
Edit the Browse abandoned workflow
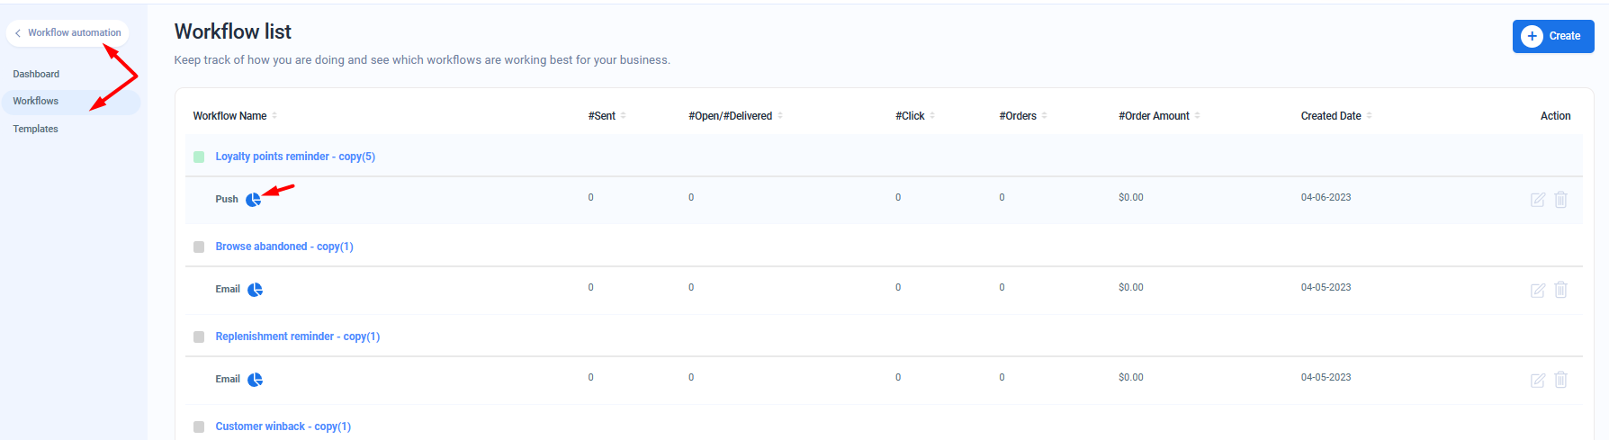tap(1538, 290)
